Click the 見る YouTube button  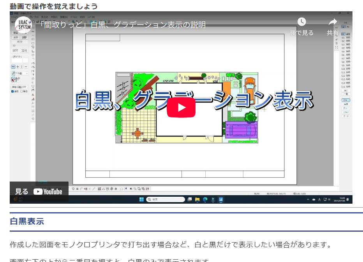click(x=39, y=191)
